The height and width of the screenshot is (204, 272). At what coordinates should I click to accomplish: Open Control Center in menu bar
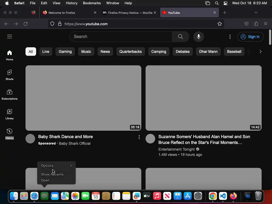click(x=225, y=3)
